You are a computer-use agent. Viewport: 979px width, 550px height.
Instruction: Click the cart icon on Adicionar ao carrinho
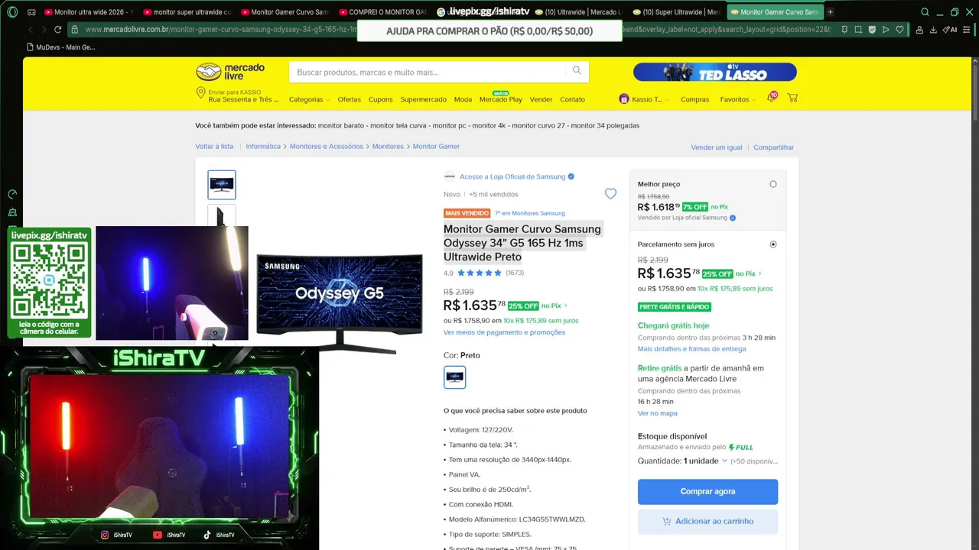666,521
